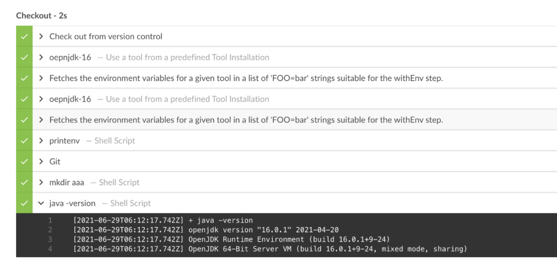Click the "Shell Script" description beside printenv
The width and height of the screenshot is (557, 269).
[x=114, y=140]
